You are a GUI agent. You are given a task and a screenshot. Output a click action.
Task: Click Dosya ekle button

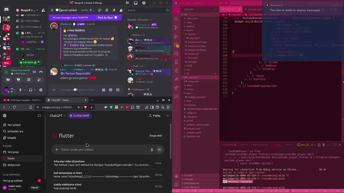pyautogui.click(x=156, y=136)
